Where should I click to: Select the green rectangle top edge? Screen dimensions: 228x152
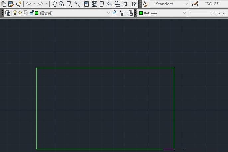[x=105, y=68]
